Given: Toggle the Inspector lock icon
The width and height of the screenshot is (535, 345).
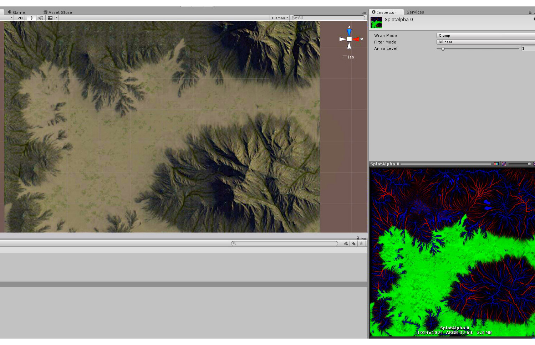Looking at the screenshot, I should (x=530, y=12).
